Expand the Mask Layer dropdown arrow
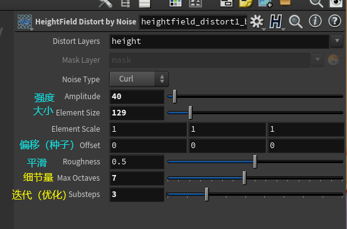The height and width of the screenshot is (229, 347). 318,60
